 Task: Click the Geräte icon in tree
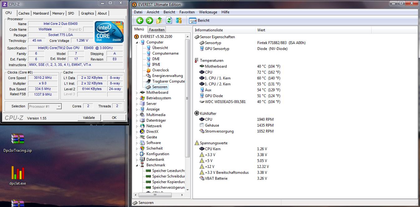tap(143, 137)
